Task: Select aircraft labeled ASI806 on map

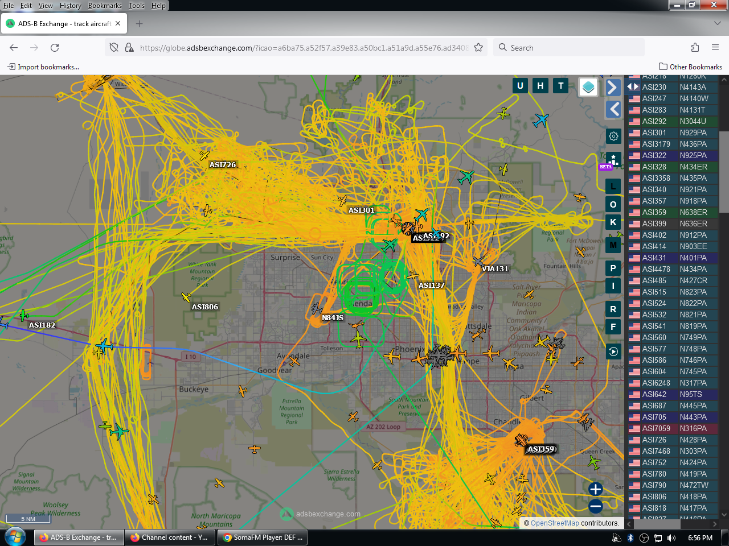Action: [186, 297]
